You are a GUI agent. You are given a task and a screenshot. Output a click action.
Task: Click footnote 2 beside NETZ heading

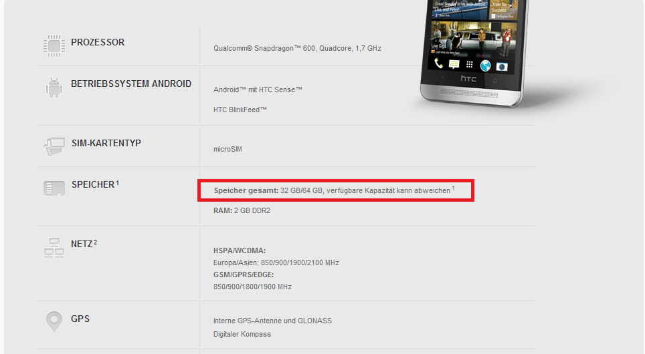(x=96, y=242)
